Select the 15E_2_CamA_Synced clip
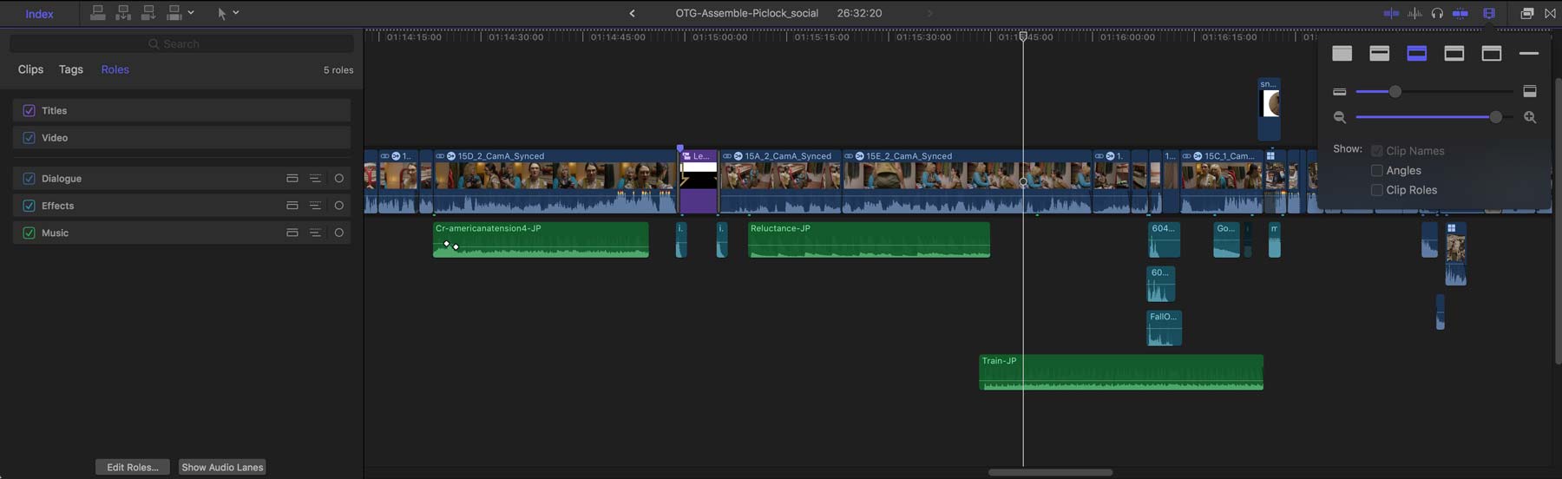 click(x=967, y=181)
